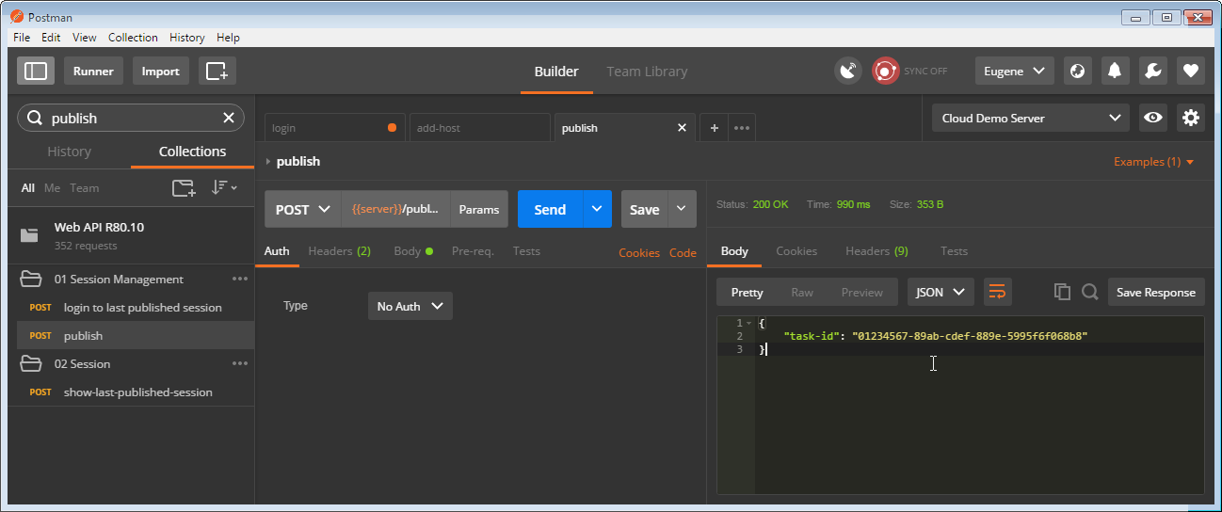This screenshot has width=1222, height=512.
Task: Switch to sidebar History tab
Action: (70, 152)
